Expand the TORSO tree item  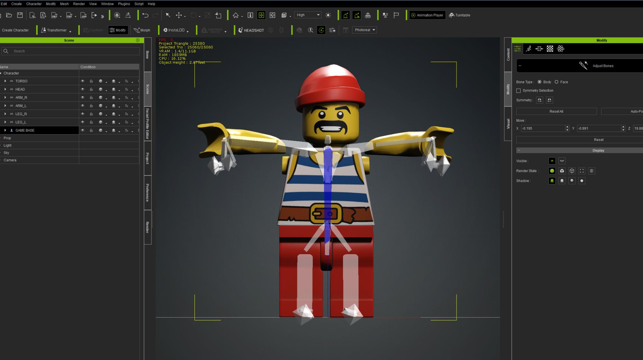5,81
